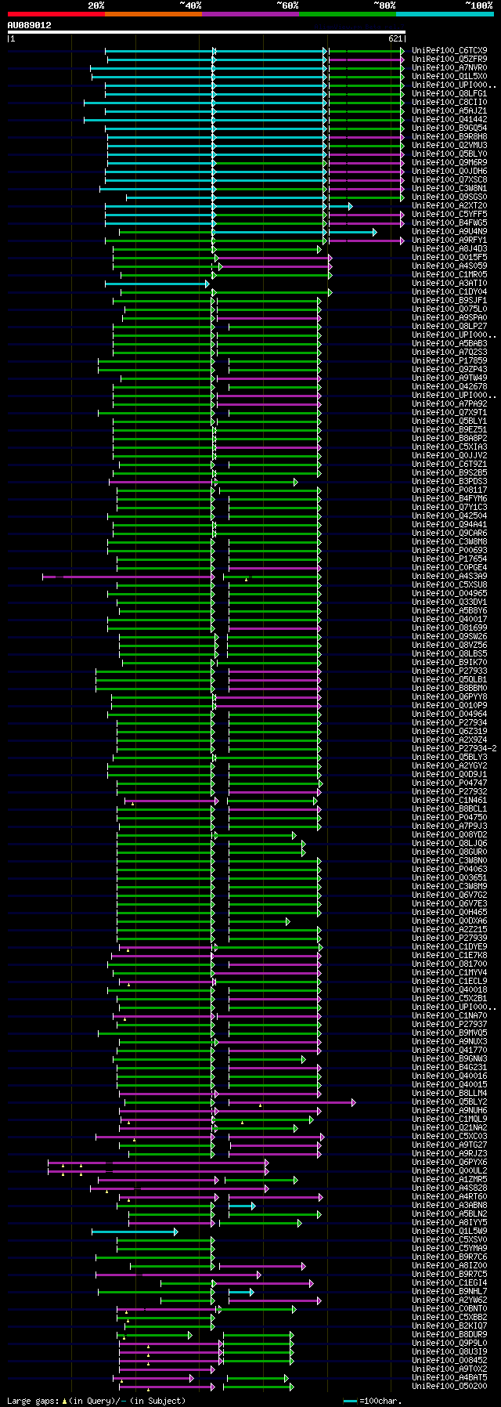
Task: Select the query name AU089012
Action: [x=30, y=25]
